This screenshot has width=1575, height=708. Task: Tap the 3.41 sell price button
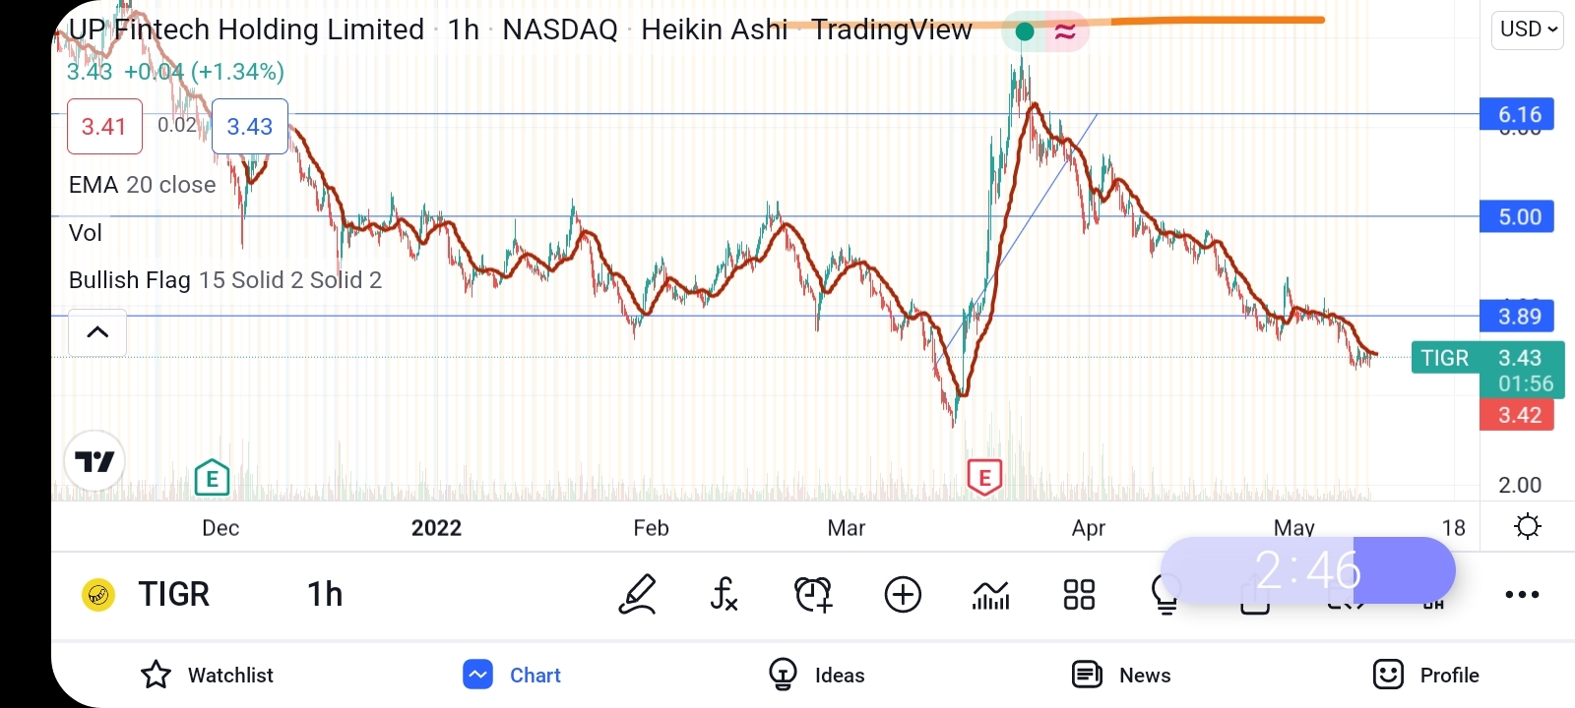(104, 127)
